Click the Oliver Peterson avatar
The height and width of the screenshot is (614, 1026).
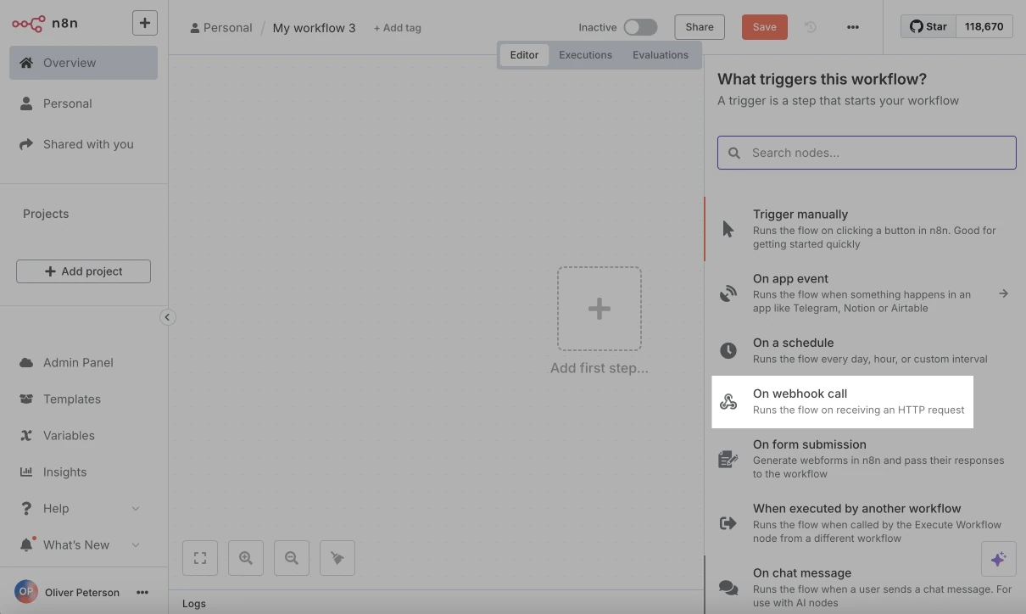click(x=26, y=592)
